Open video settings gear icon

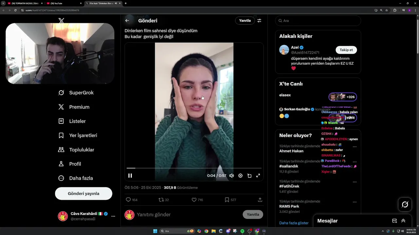click(x=240, y=176)
